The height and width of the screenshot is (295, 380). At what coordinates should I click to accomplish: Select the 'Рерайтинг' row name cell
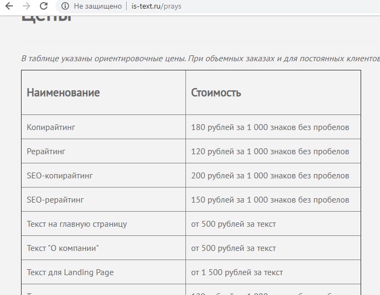(46, 152)
